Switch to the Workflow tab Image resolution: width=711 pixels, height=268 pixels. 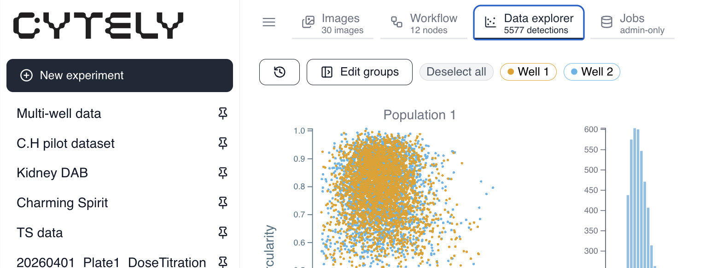424,24
